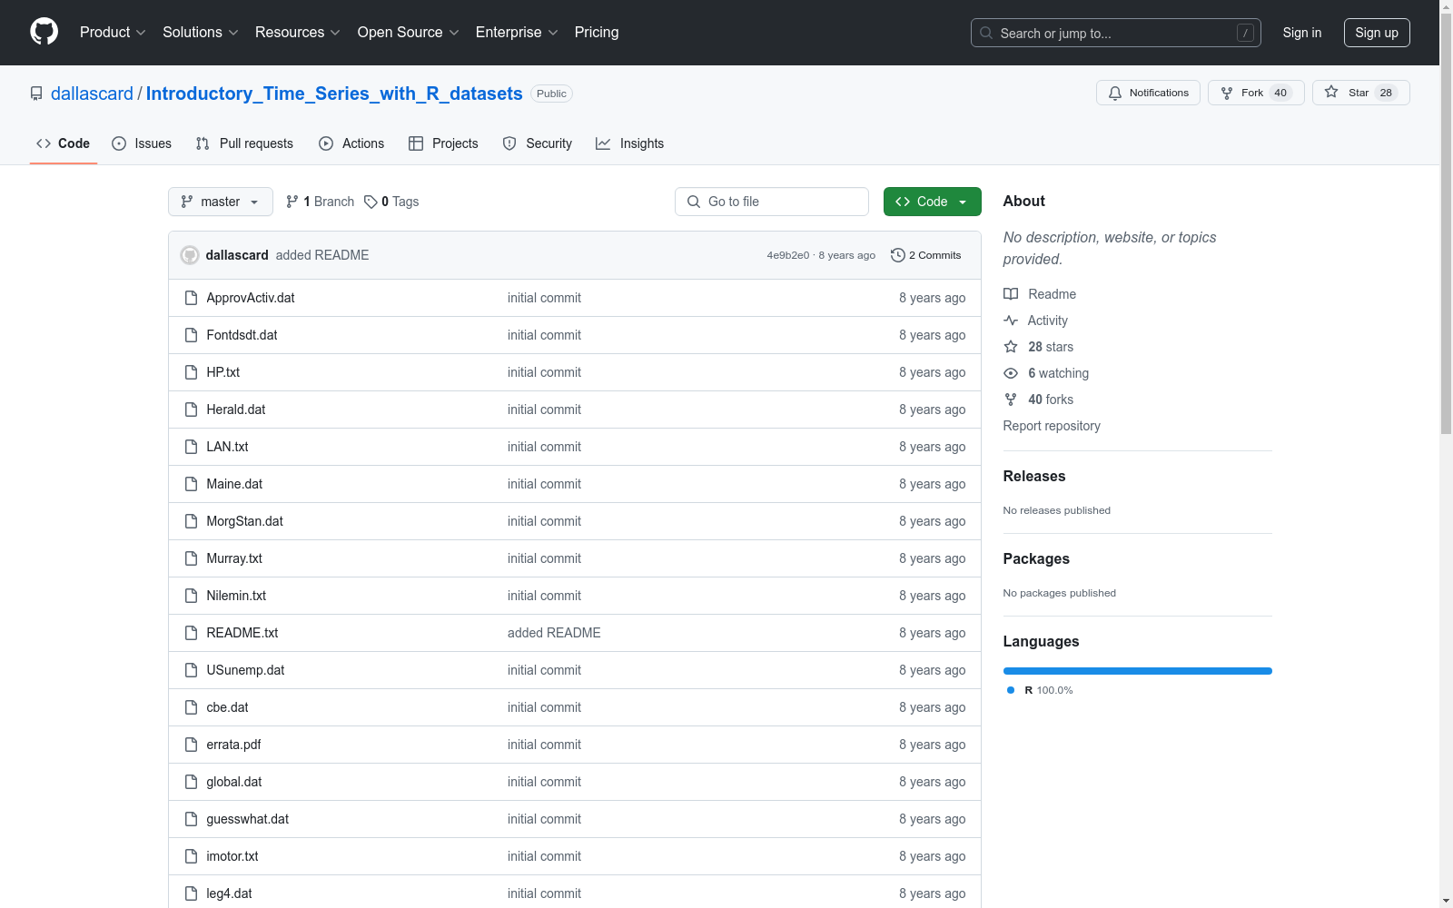Screen dimensions: 1453x908
Task: Click the Activity pulse icon
Action: [x=1011, y=321]
